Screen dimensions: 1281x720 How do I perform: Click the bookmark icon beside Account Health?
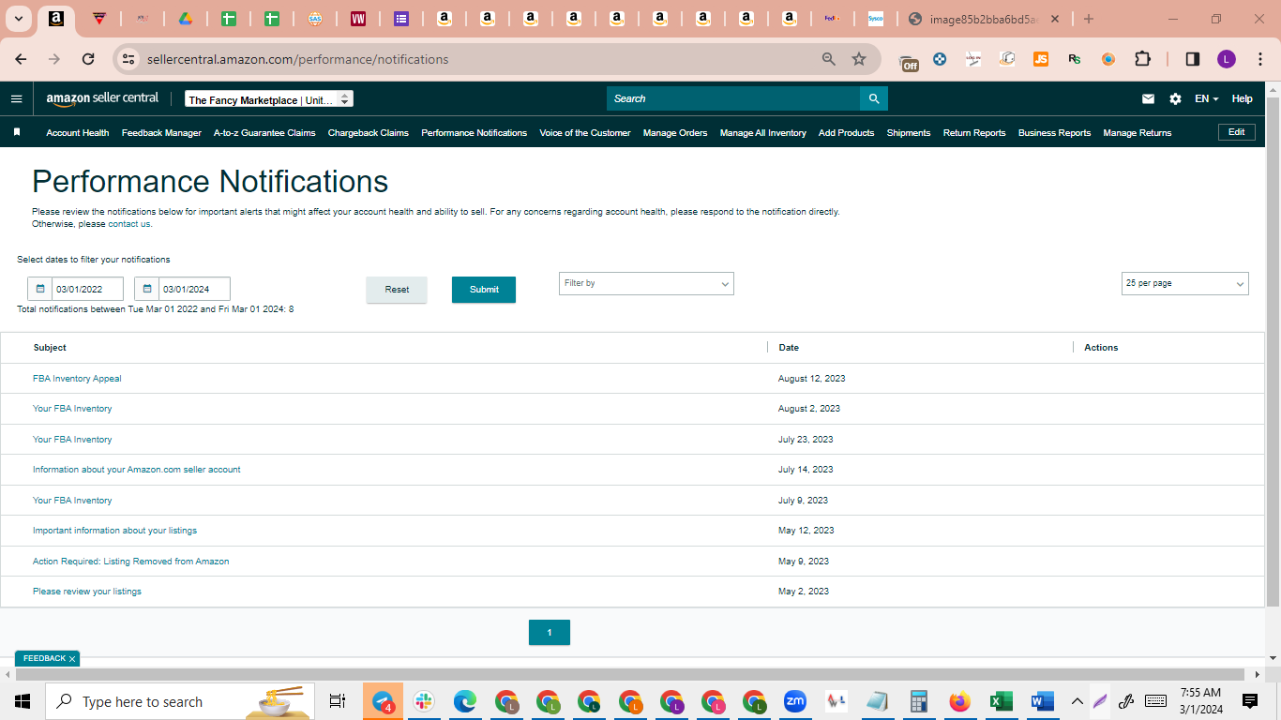[17, 132]
